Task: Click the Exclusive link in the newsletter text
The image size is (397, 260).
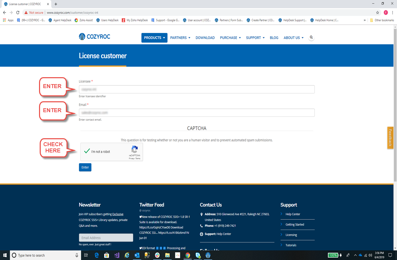Action: click(x=118, y=214)
